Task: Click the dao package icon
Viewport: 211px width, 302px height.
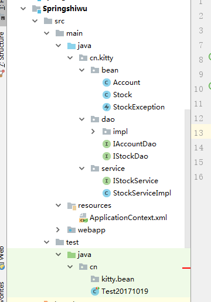Action: click(95, 119)
